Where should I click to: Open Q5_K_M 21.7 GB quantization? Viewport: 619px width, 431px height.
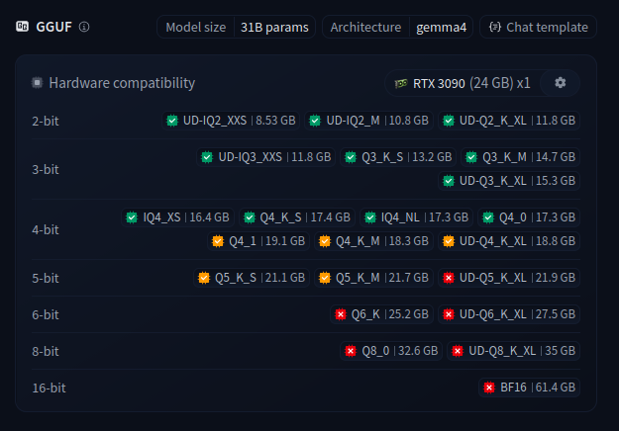373,278
